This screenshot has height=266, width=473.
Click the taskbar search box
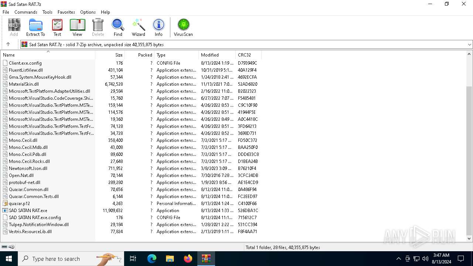point(71,259)
